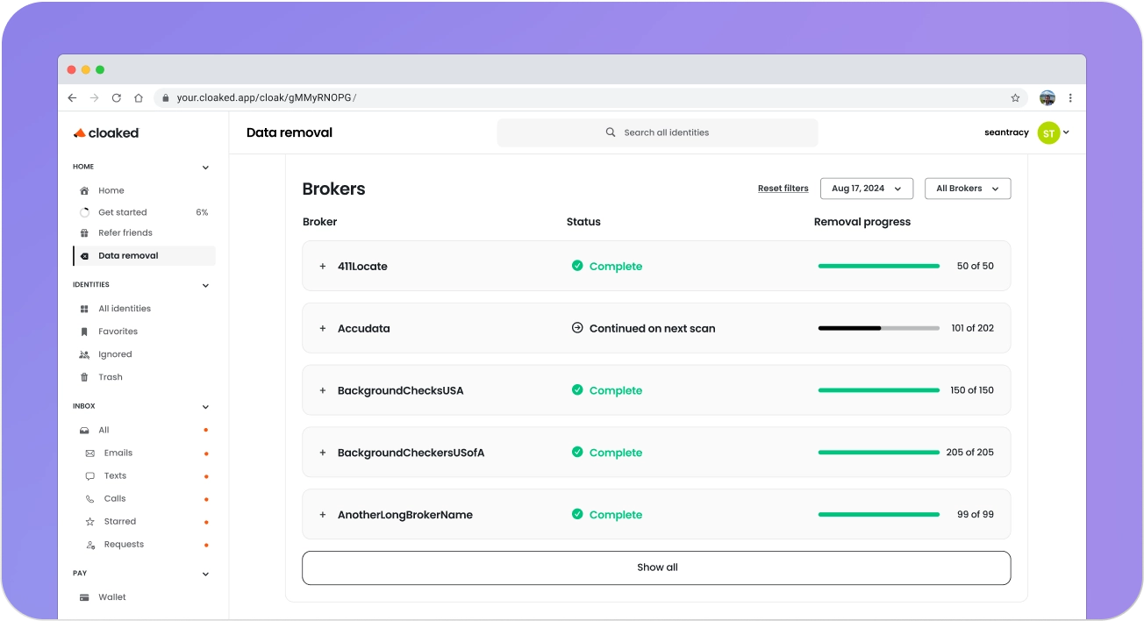Open the Trash in the sidebar
This screenshot has width=1144, height=621.
83,376
